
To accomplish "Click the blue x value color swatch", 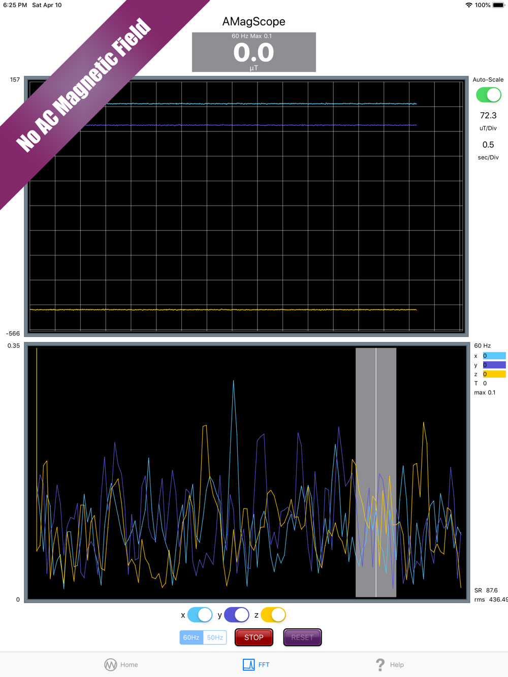I will (x=494, y=356).
